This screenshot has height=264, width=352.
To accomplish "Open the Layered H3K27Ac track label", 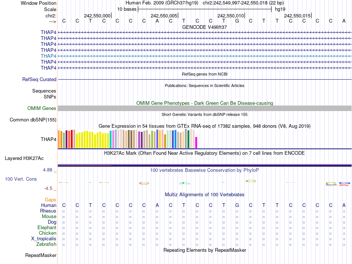I will 24,158.
